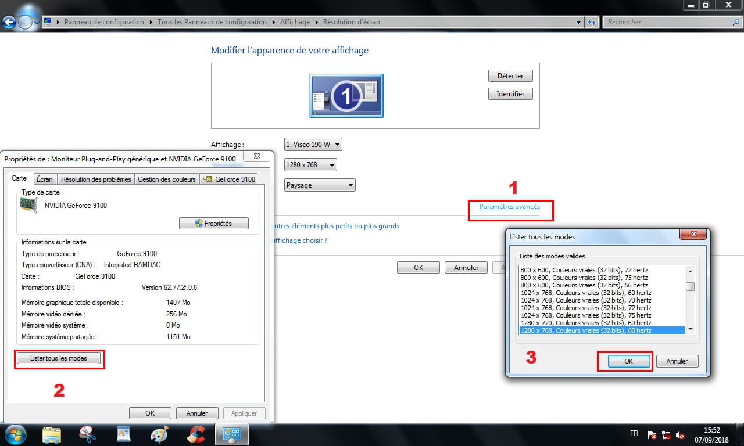
Task: Expand the address bar history dropdown
Action: click(x=578, y=22)
